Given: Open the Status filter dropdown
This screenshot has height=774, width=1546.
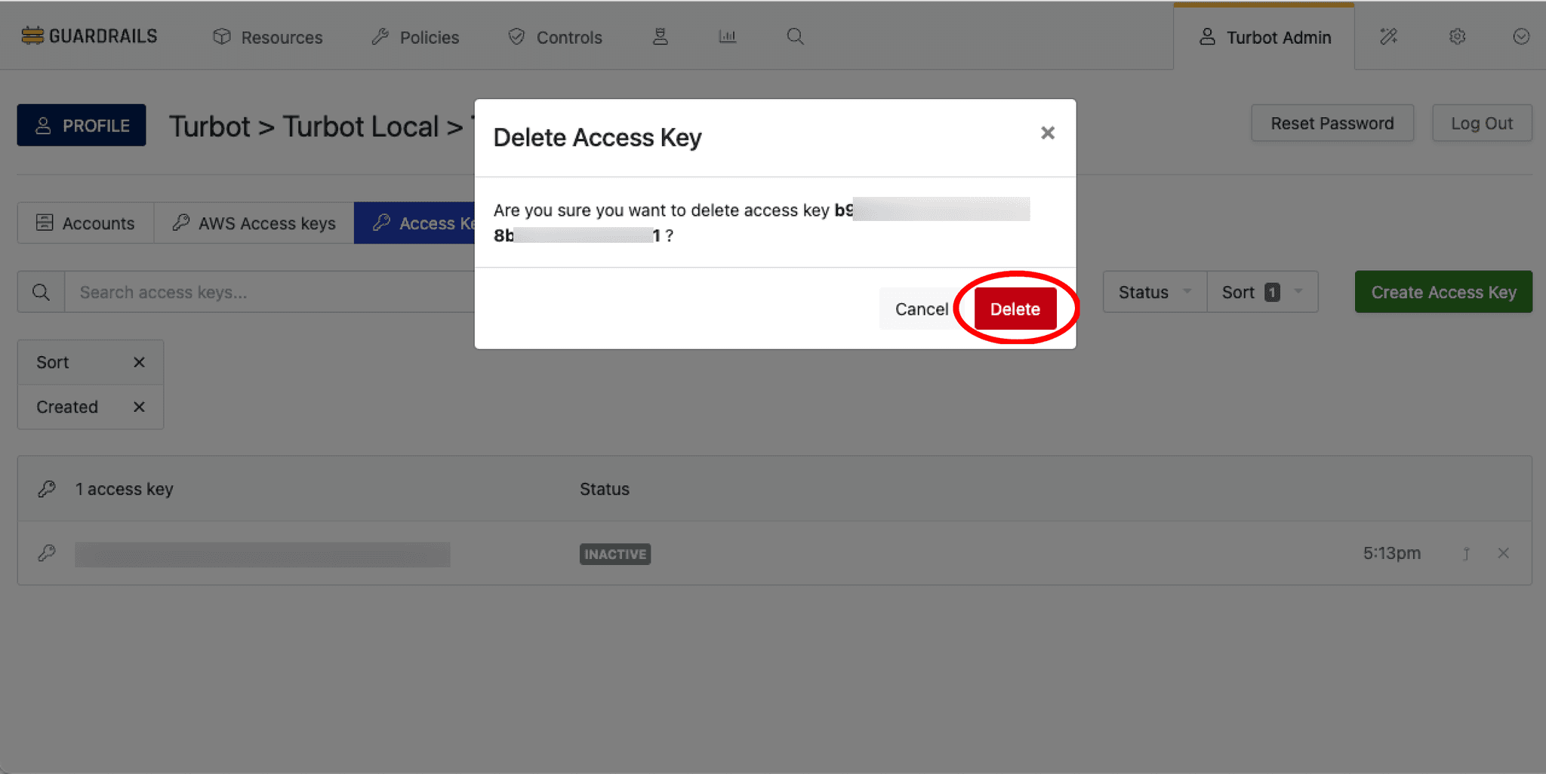Looking at the screenshot, I should tap(1154, 292).
